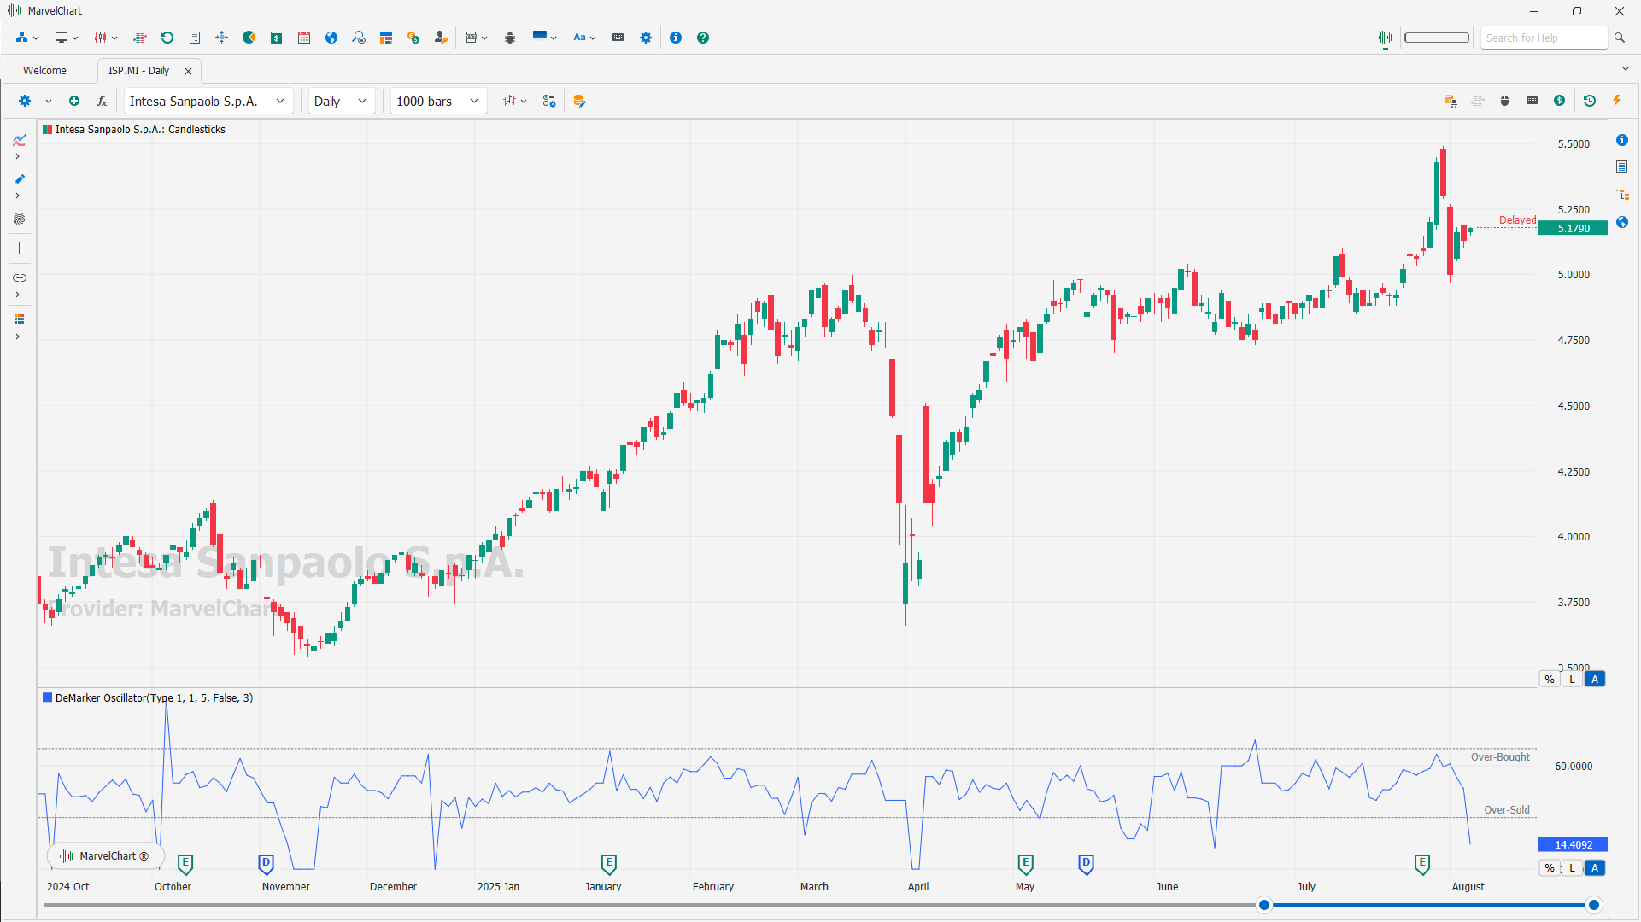This screenshot has width=1641, height=922.
Task: Open object tree icon in right sidebar
Action: pos(1622,195)
